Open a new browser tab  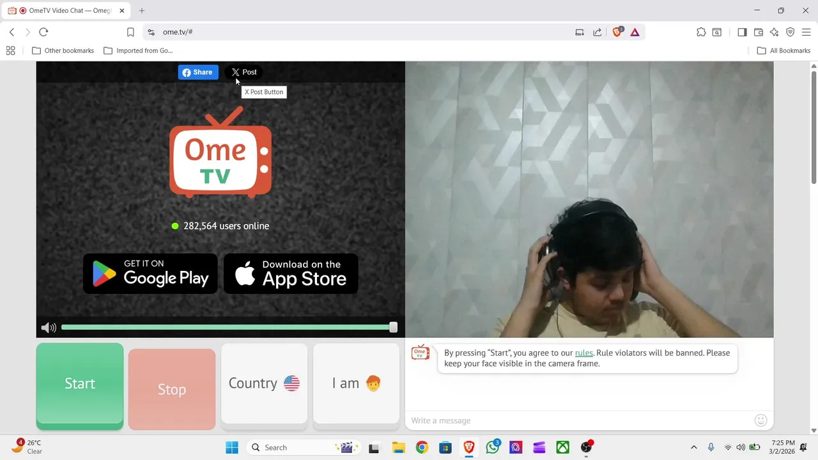142,11
